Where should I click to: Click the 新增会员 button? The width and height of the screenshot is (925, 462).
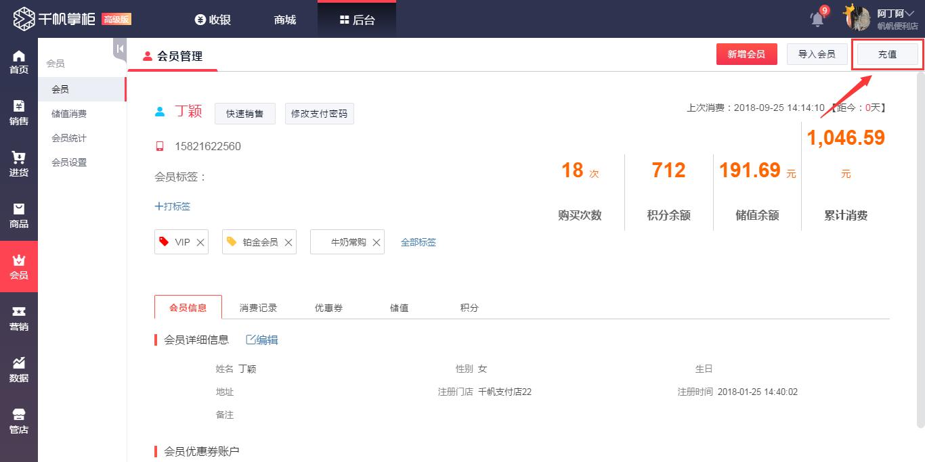(746, 54)
